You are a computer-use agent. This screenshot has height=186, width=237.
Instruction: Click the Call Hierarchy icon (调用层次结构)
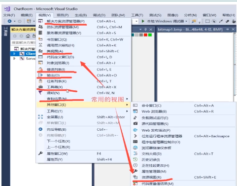point(40,45)
